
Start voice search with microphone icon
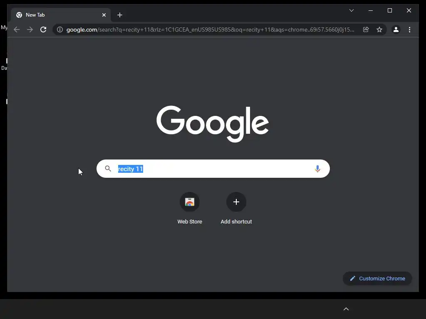317,169
